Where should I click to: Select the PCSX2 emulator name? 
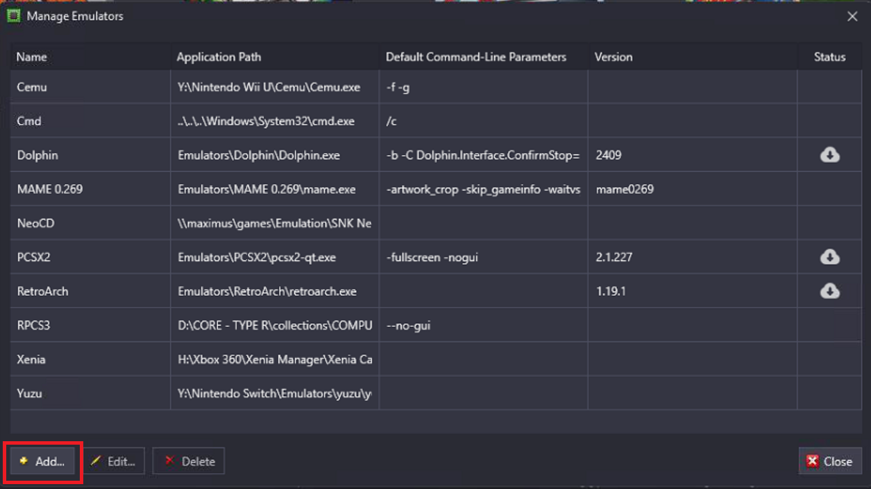click(34, 257)
